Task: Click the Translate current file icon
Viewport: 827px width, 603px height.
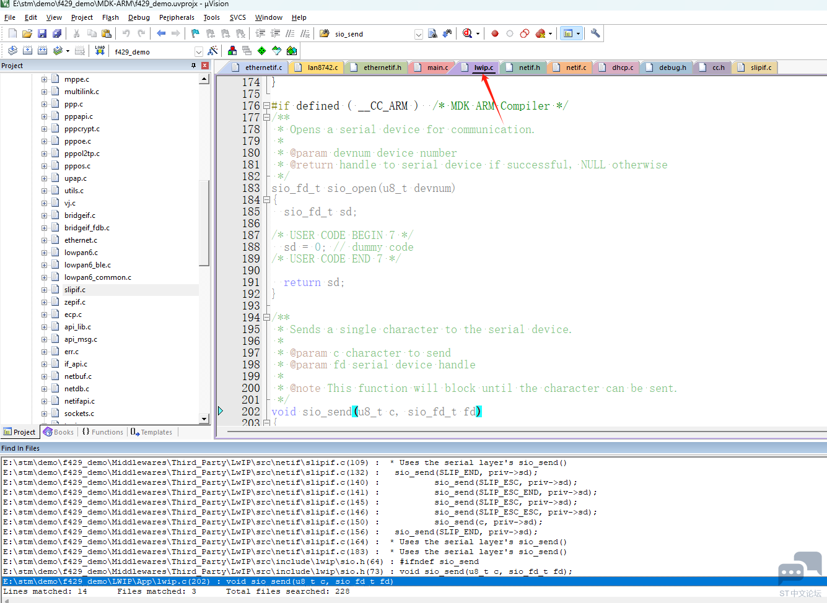Action: [x=12, y=51]
